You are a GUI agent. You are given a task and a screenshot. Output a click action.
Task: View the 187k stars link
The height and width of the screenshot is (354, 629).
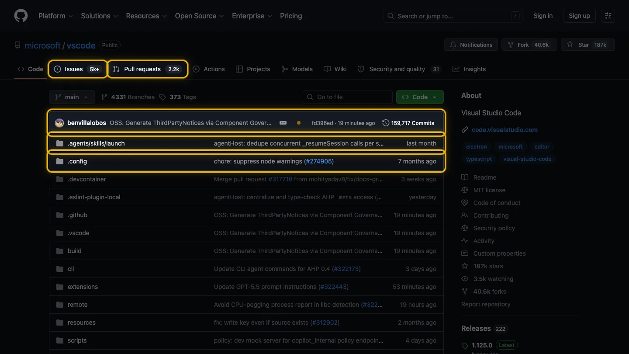(x=482, y=266)
